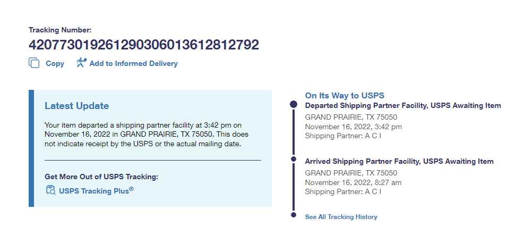Expand See All Tracking History
524x243 pixels.
(341, 217)
